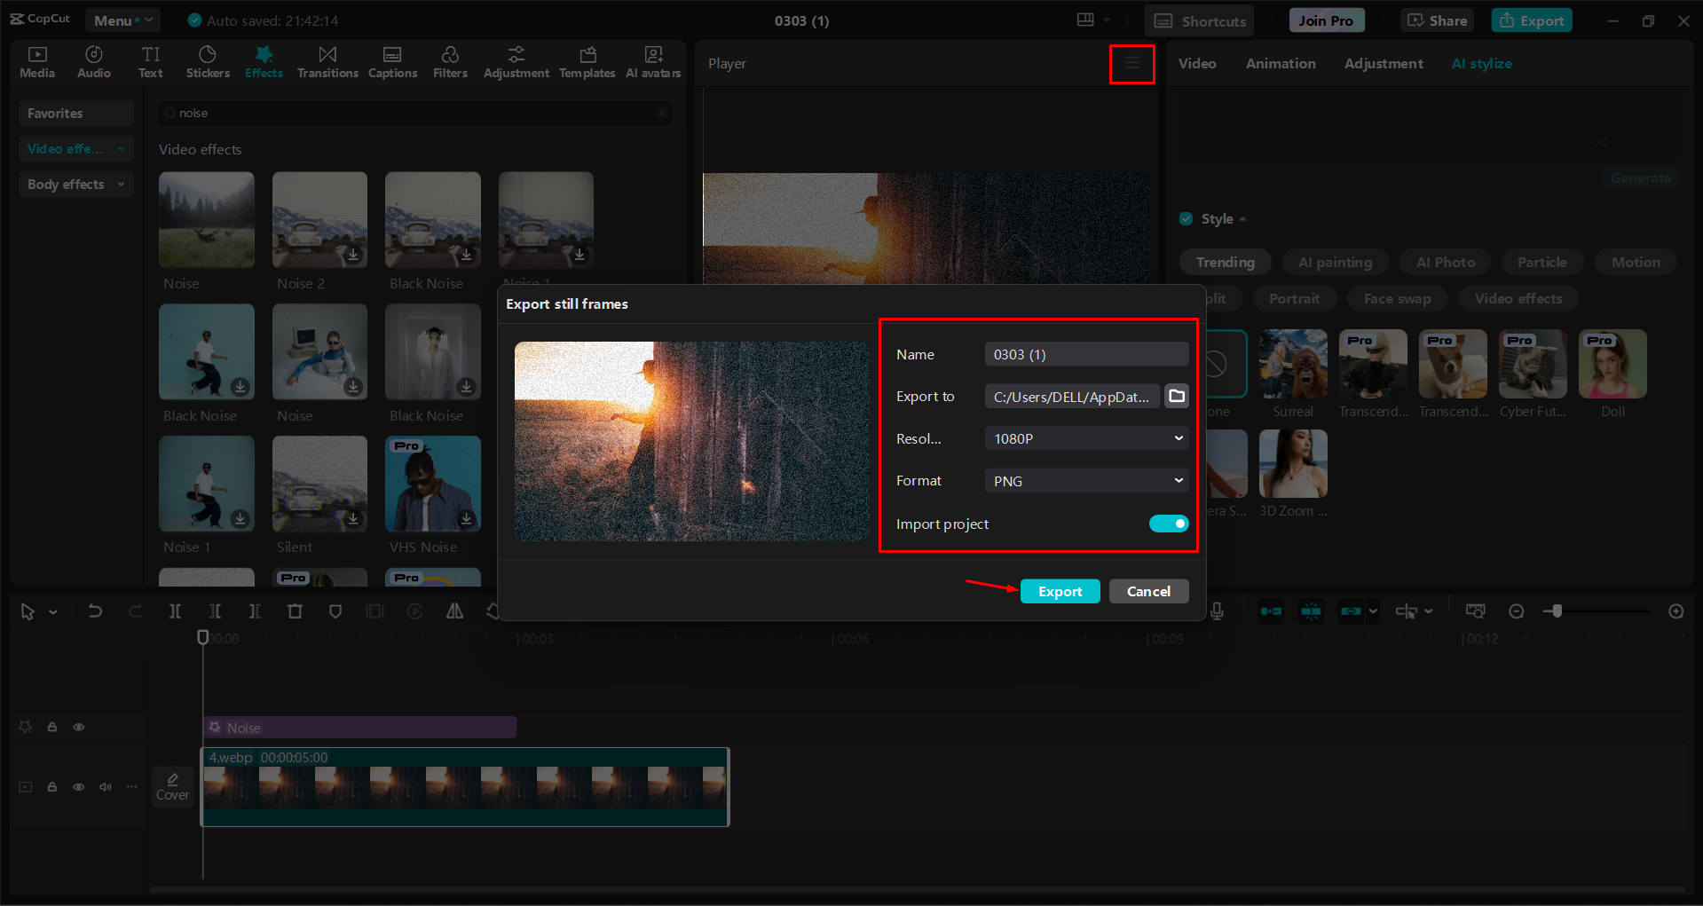Select the Stickers panel

pyautogui.click(x=208, y=61)
